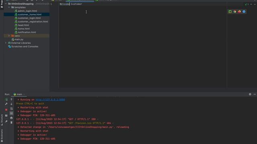
Task: Click the wrench settings icon in Run toolbar
Action: pos(6,104)
